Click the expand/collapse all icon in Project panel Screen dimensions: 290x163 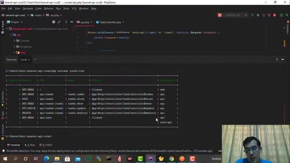pyautogui.click(x=59, y=22)
